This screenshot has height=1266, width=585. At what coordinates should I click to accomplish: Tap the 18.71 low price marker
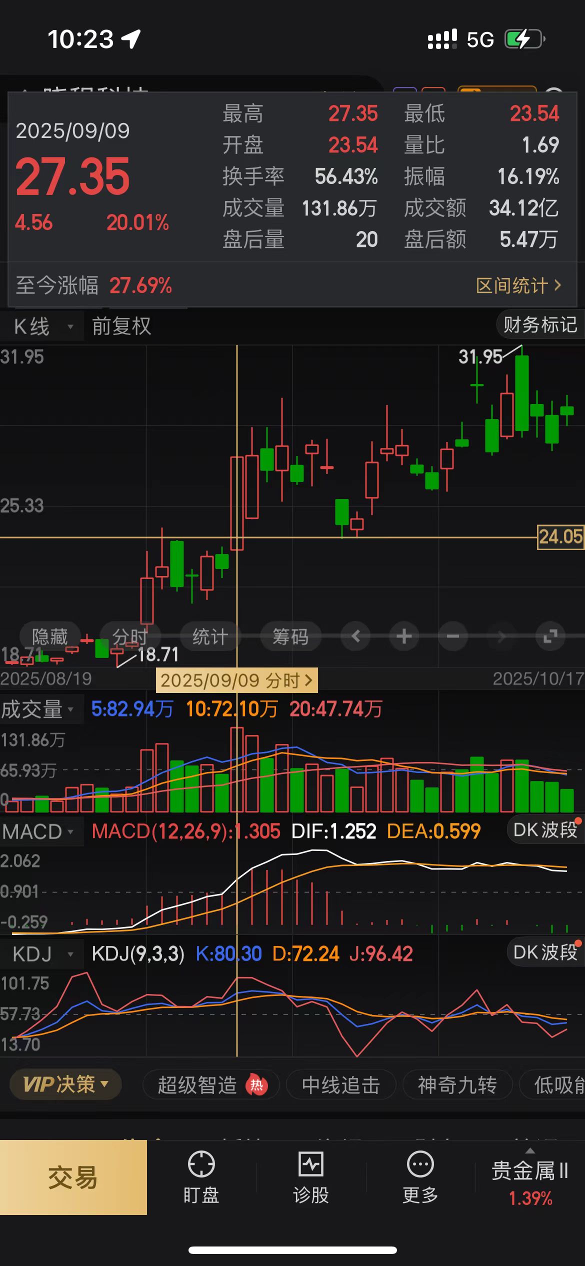[158, 654]
